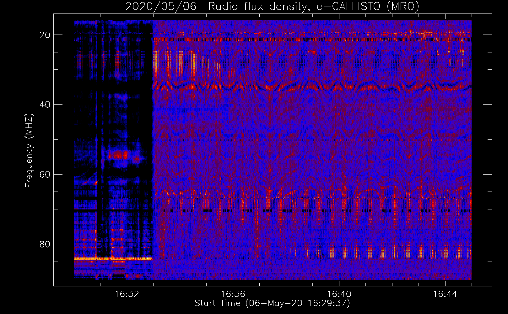Viewport: 508px width, 314px height.
Task: Click the 'Start Time (06-May-20 16:29:37)' label
Action: point(272,303)
